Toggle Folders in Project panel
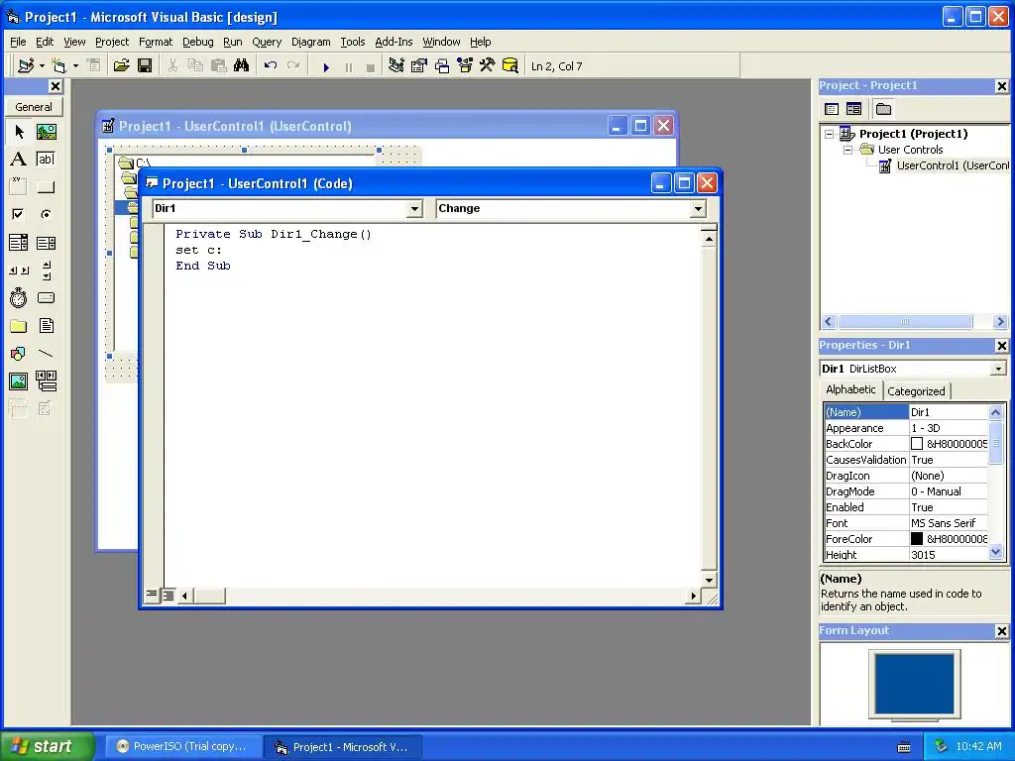 [x=883, y=109]
